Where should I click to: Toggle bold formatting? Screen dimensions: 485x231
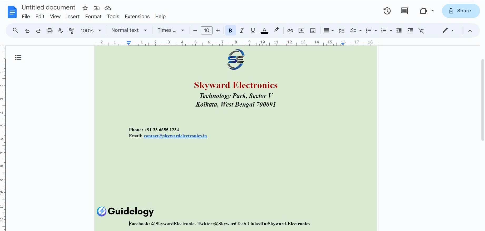[x=230, y=31]
